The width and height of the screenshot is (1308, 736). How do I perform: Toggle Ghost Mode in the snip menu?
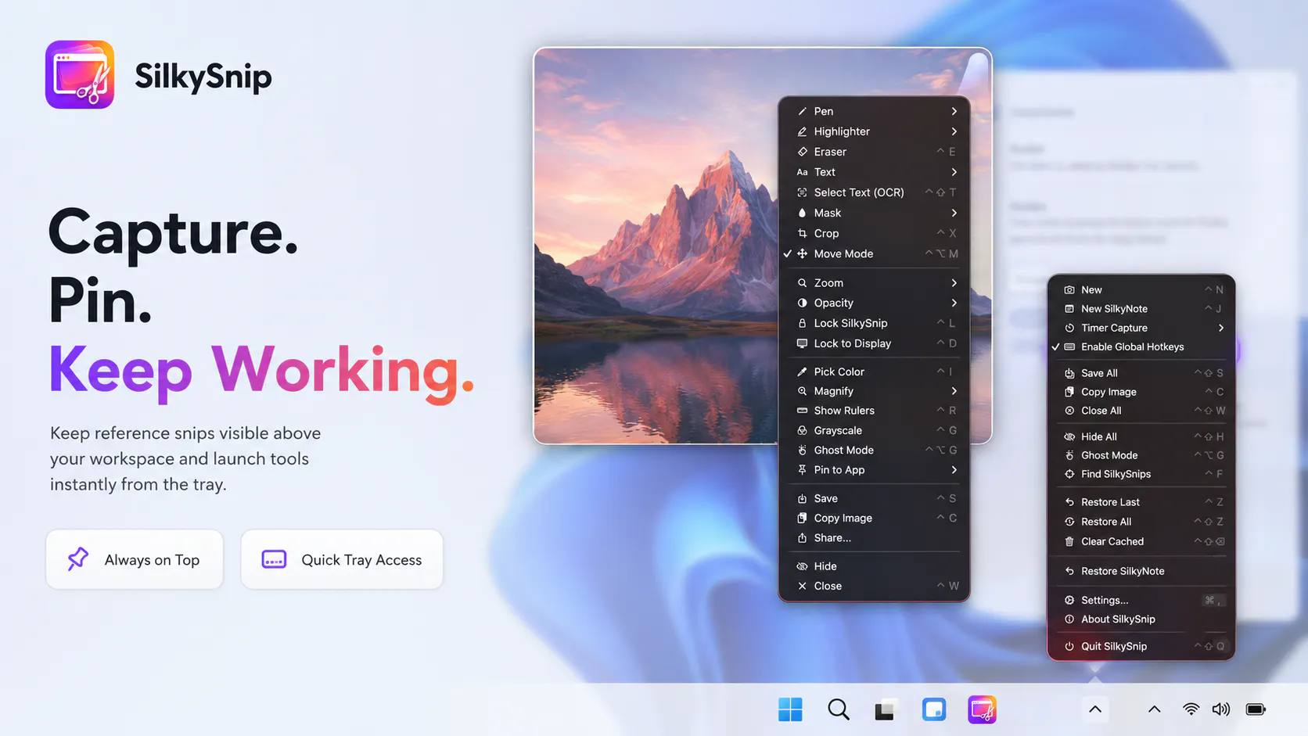click(874, 450)
